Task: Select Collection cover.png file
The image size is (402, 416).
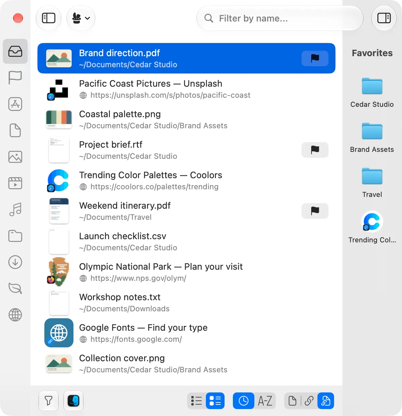Action: pyautogui.click(x=186, y=363)
